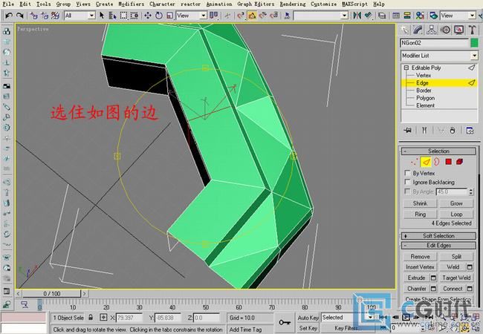The image size is (483, 334).
Task: Open the Align tool
Action: click(368, 15)
